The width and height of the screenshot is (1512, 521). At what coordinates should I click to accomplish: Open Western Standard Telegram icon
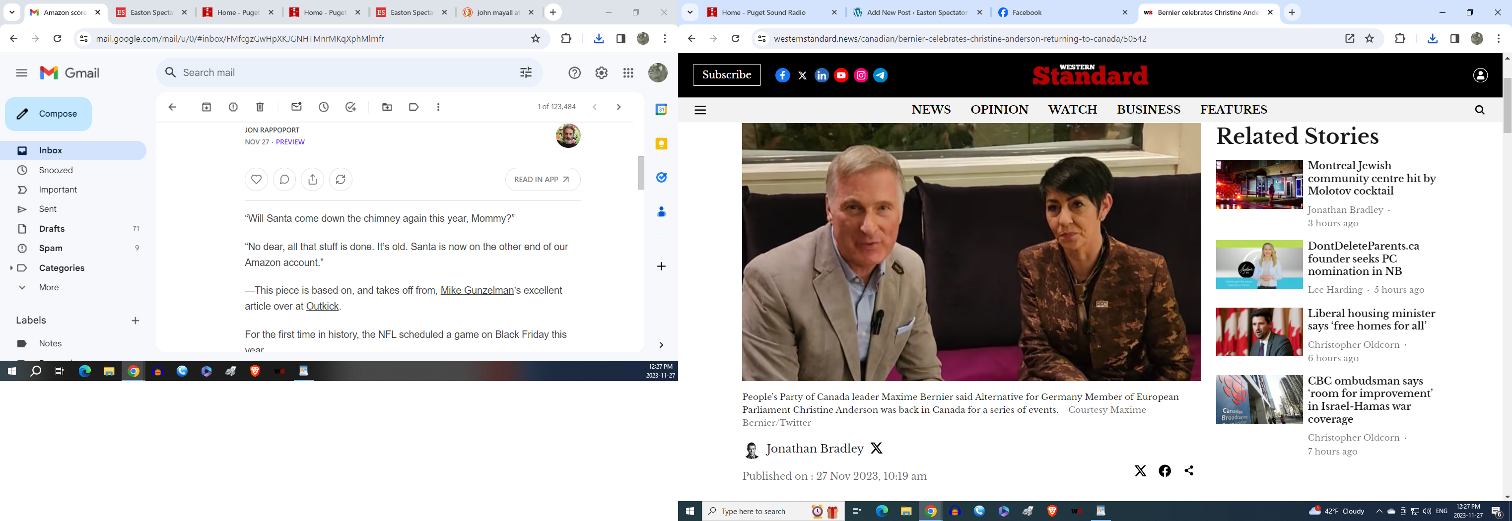880,75
